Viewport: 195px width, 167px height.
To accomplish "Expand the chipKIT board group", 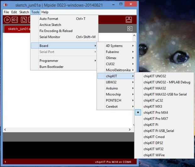I will tap(116, 76).
